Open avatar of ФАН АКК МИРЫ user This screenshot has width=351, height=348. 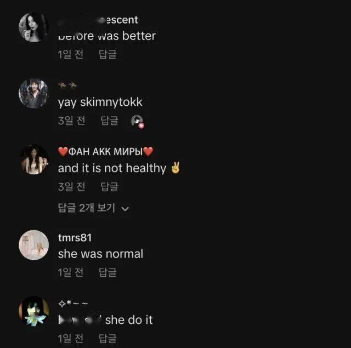pos(33,159)
